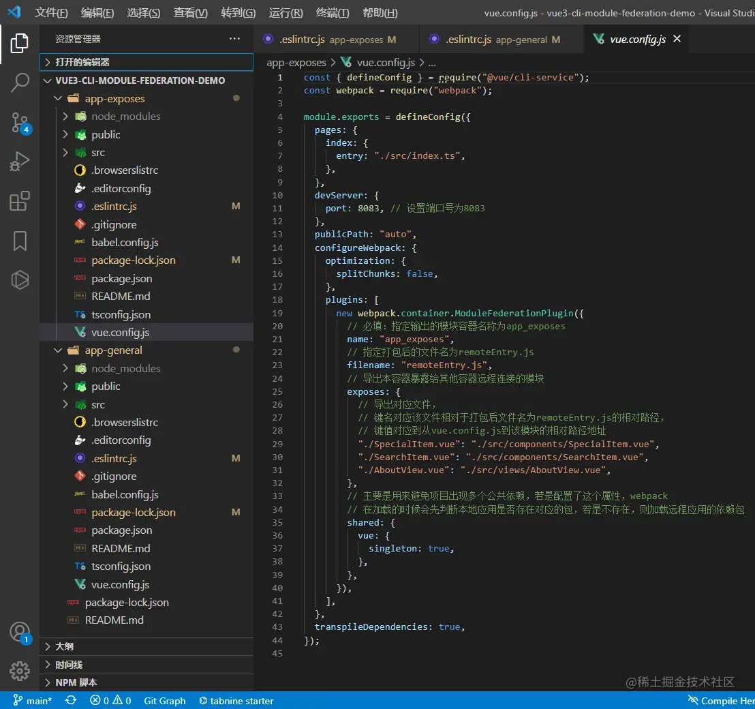Click vue.config.js breadcrumb segment

coord(378,63)
